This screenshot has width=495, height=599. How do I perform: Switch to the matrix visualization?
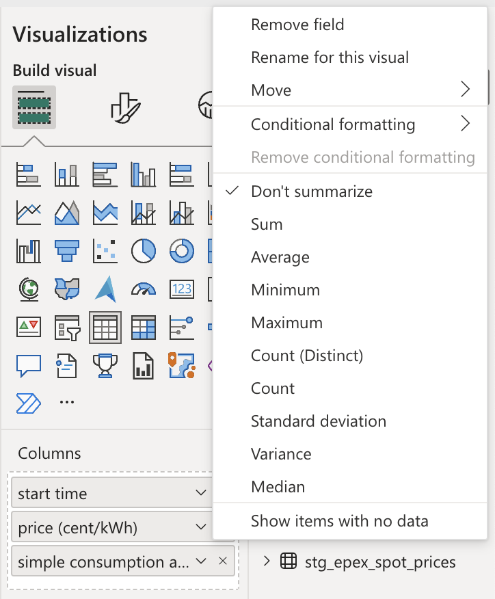(x=143, y=327)
